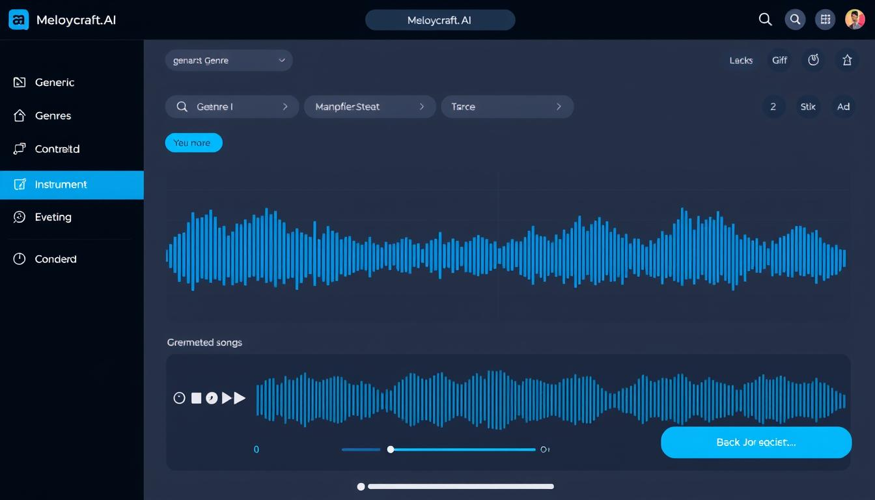Open Genres in the sidebar
The height and width of the screenshot is (500, 875).
click(53, 116)
